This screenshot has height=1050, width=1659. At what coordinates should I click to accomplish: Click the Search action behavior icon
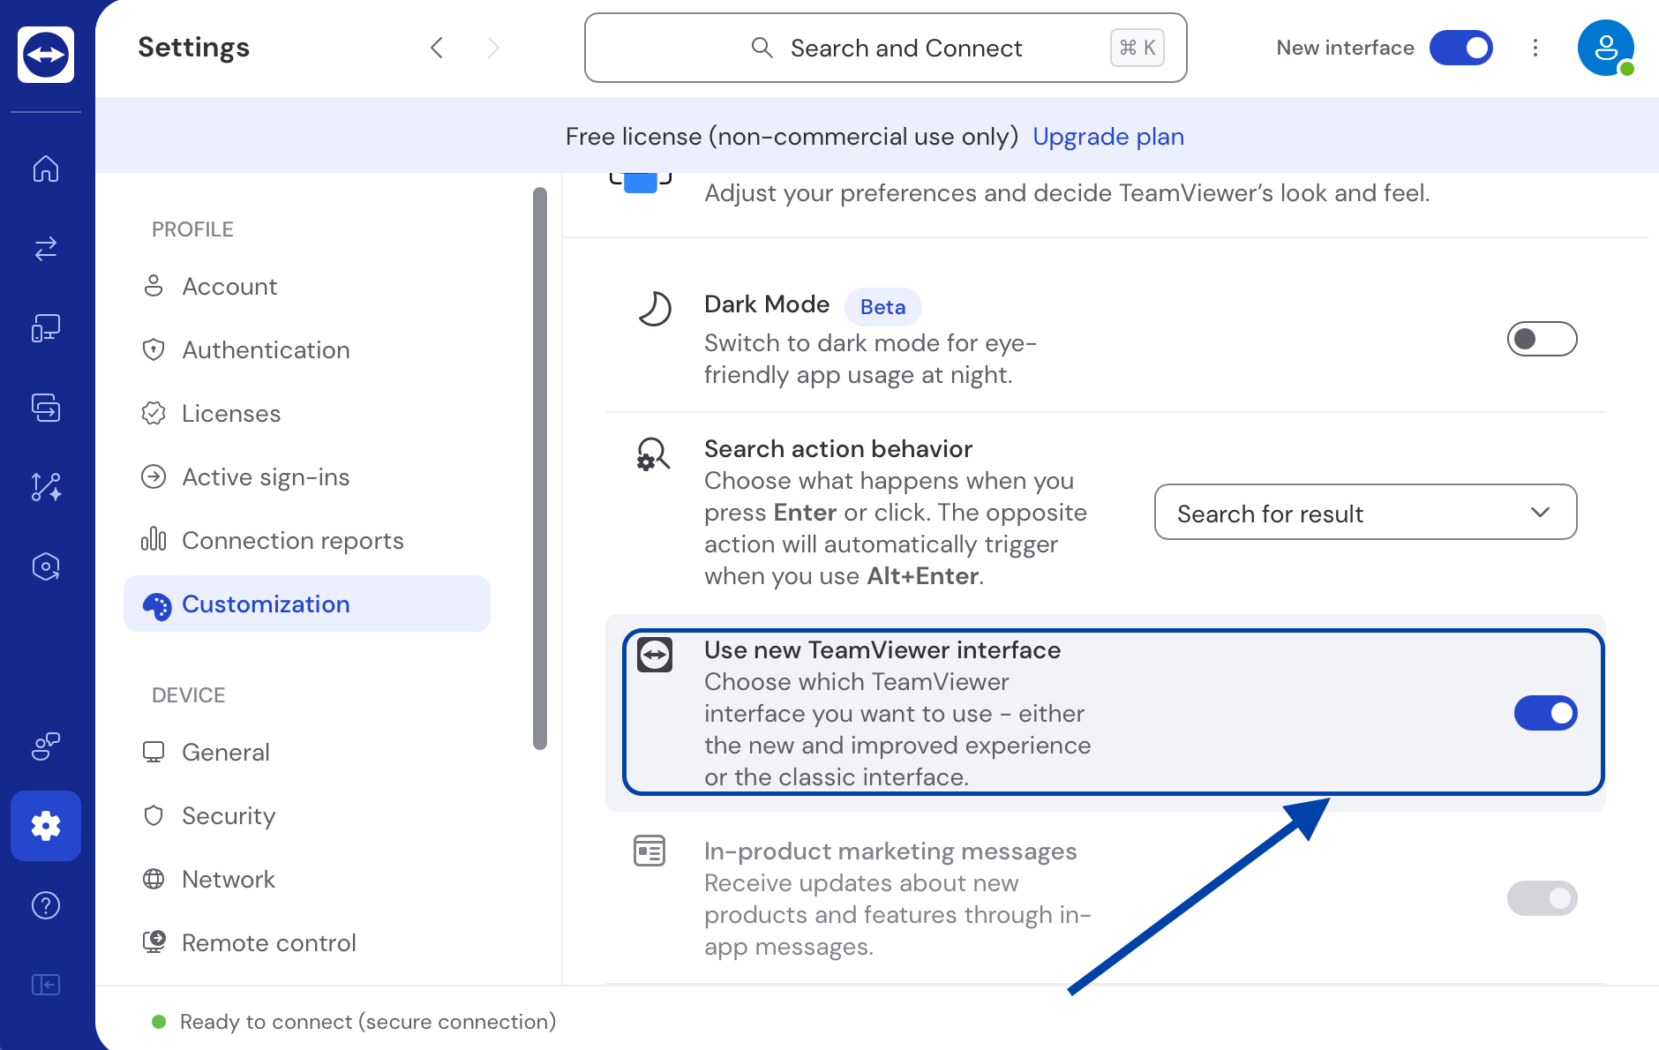coord(653,454)
